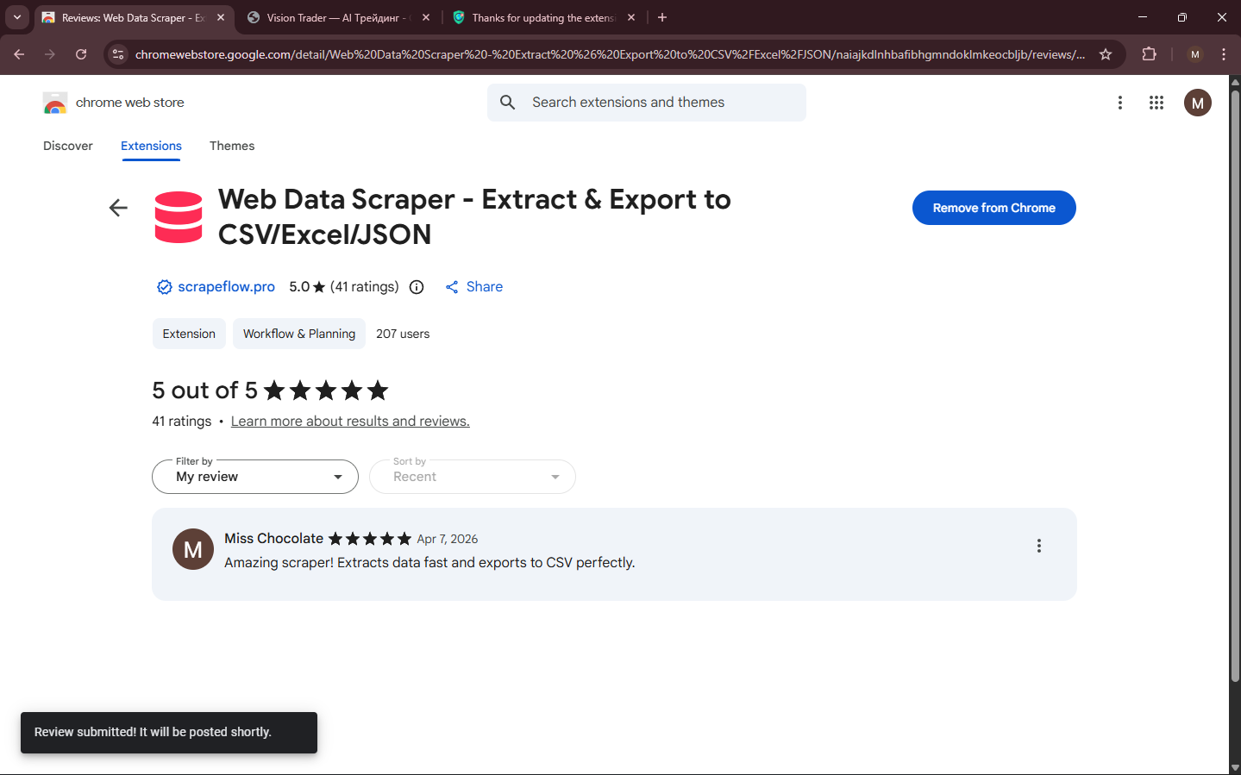The width and height of the screenshot is (1241, 775).
Task: Click the search magnifier icon
Action: [508, 103]
